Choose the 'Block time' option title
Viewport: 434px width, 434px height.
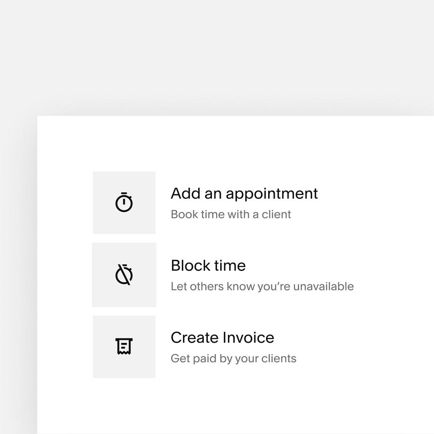(x=208, y=266)
